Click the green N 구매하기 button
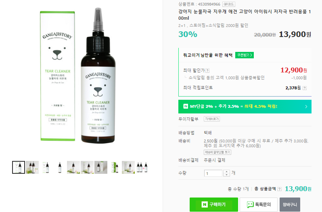The height and width of the screenshot is (212, 322). (x=214, y=204)
